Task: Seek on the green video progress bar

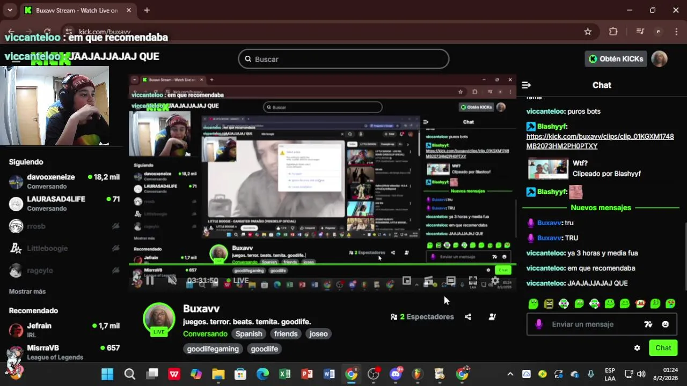Action: (x=322, y=264)
